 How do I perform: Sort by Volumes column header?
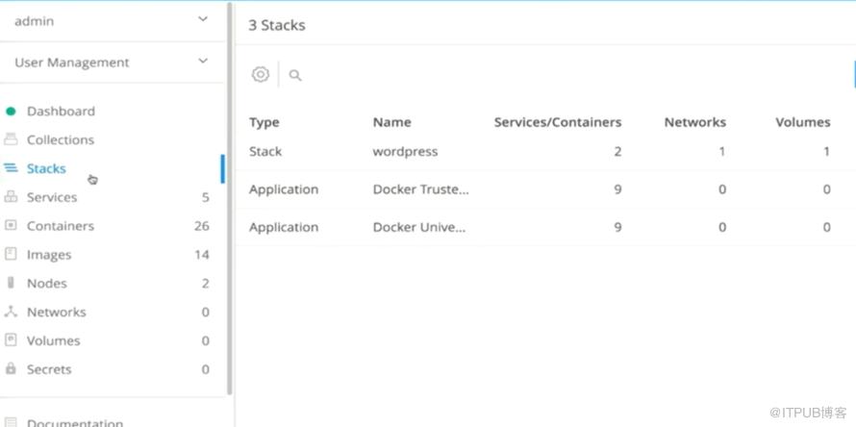pyautogui.click(x=803, y=122)
